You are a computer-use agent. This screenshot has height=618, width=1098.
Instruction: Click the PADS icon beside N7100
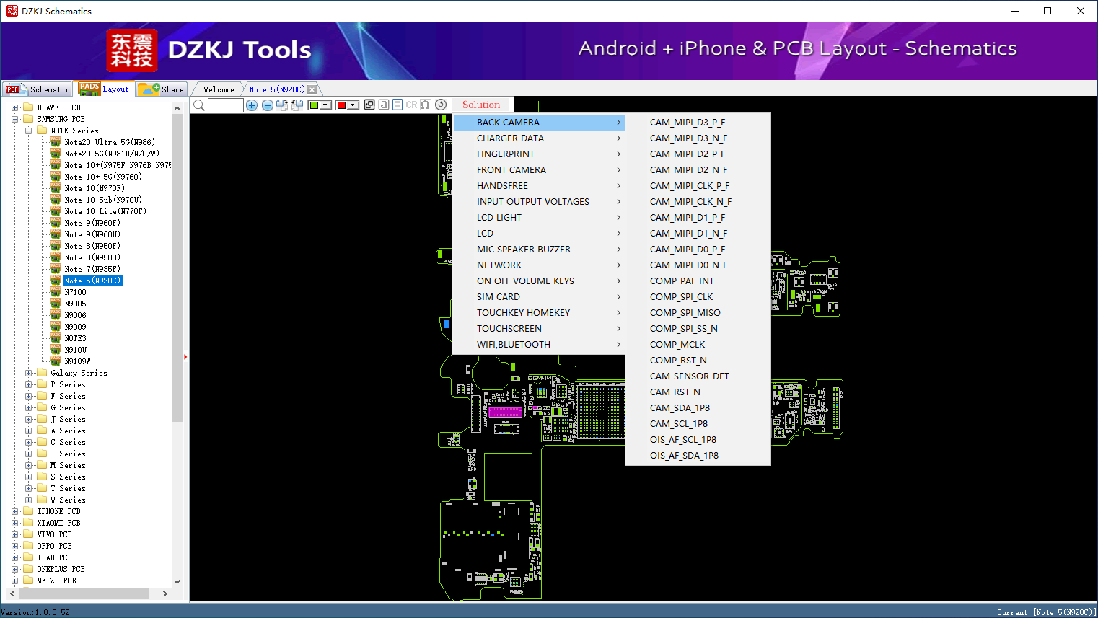point(56,292)
